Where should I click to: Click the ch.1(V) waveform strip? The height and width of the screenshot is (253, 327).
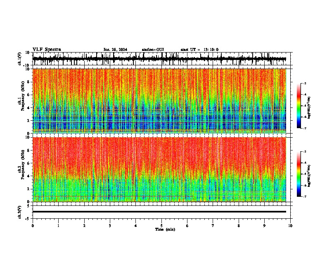(159, 59)
